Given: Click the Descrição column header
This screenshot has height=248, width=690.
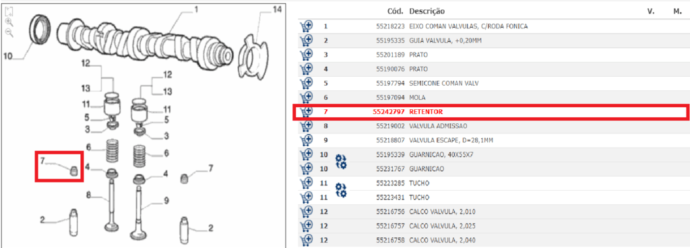Looking at the screenshot, I should click(x=427, y=11).
